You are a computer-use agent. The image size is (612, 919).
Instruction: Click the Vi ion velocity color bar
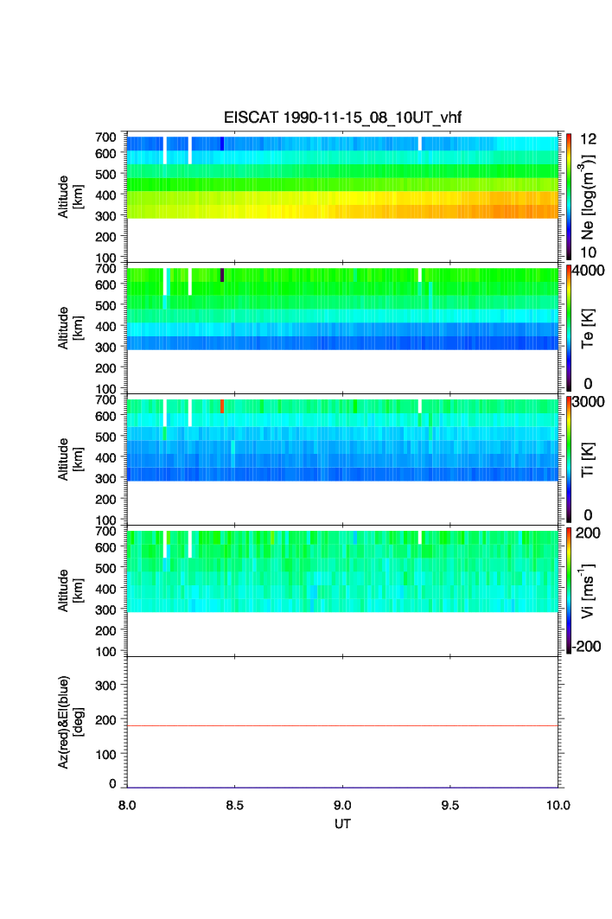569,590
